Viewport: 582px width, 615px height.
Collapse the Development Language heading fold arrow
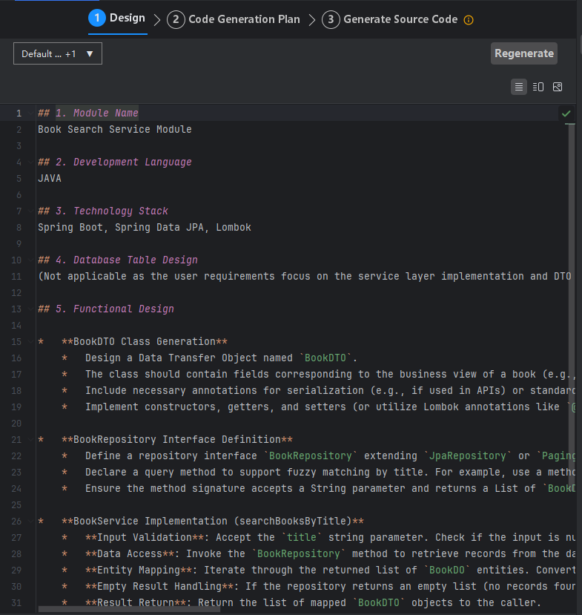pyautogui.click(x=30, y=162)
